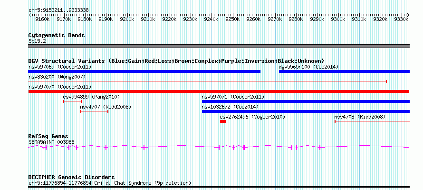Click the esv994899 (Pang2010) red variant segment
This screenshot has height=190, width=423.
73,101
